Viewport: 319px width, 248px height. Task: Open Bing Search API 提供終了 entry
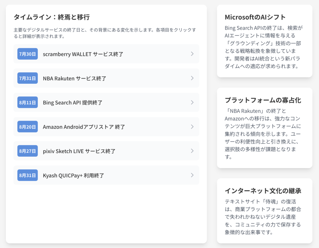(106, 102)
